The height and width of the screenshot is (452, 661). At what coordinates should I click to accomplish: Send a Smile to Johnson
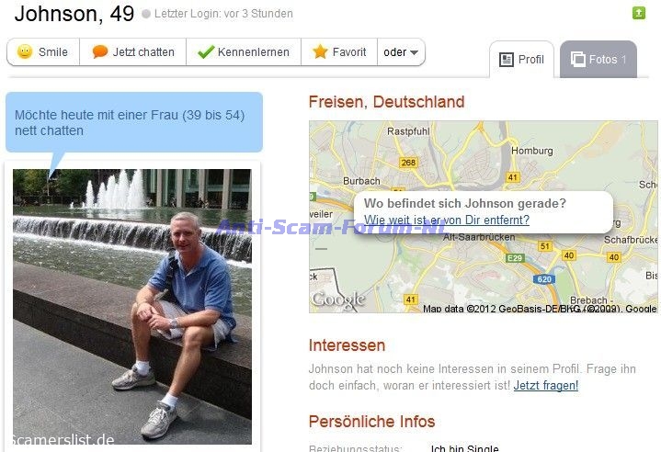[x=43, y=51]
